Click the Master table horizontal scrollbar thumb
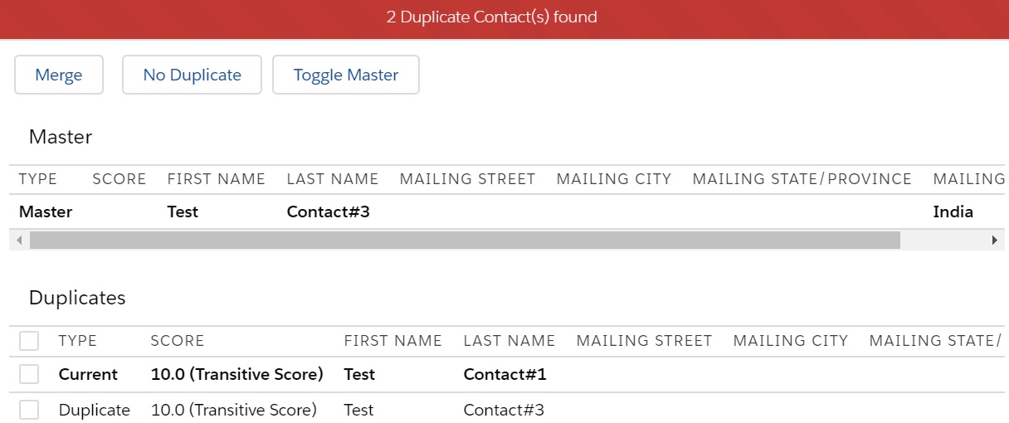This screenshot has width=1009, height=423. point(465,241)
